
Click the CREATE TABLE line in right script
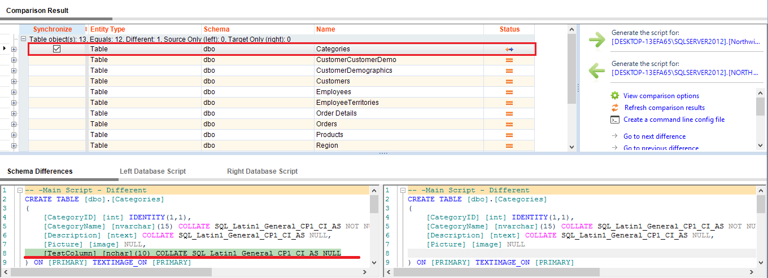(x=477, y=199)
